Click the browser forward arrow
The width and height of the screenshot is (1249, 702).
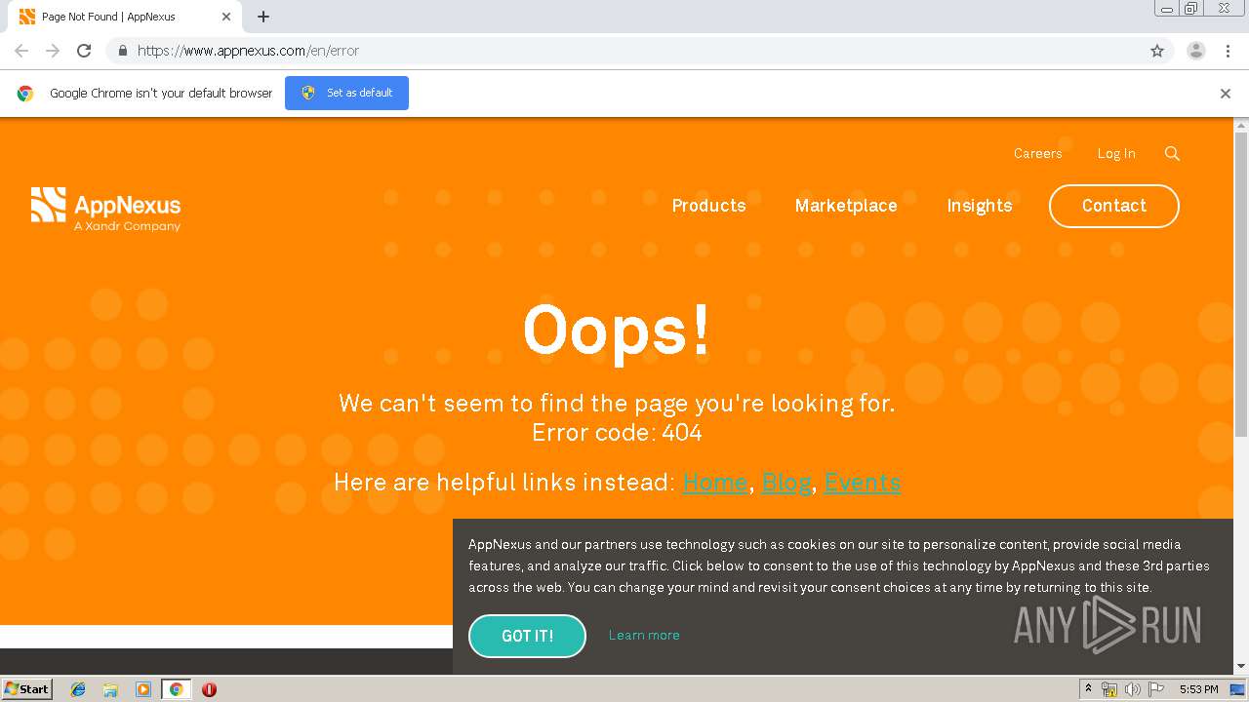pos(53,51)
